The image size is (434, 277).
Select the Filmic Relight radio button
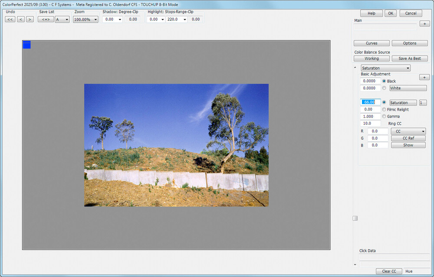point(384,110)
